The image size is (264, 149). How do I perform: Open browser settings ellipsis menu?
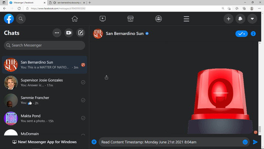pyautogui.click(x=259, y=9)
